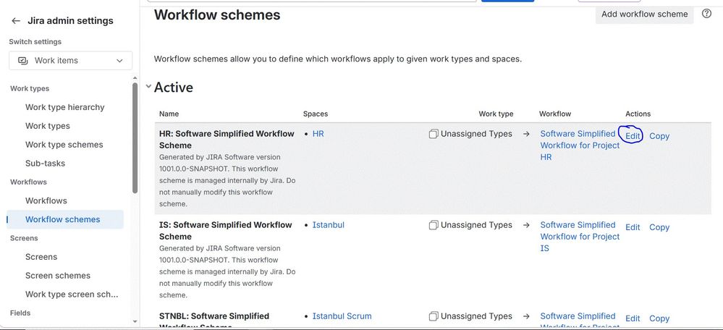Open Sub-tasks settings
Image resolution: width=723 pixels, height=330 pixels.
pos(45,163)
